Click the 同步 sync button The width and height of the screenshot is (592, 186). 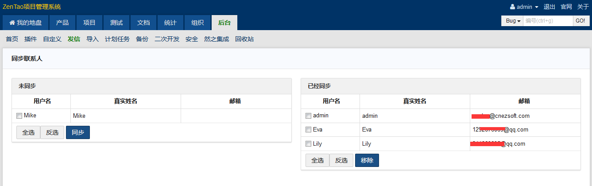point(78,132)
